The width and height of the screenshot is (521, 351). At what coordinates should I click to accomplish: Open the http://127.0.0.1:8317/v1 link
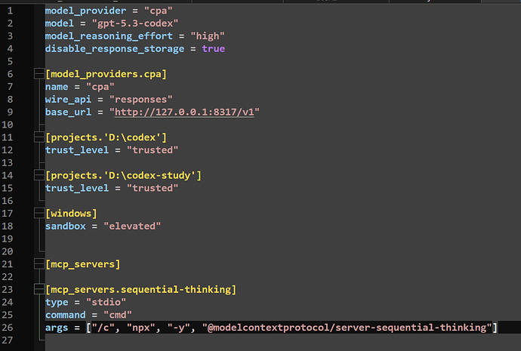tap(184, 112)
